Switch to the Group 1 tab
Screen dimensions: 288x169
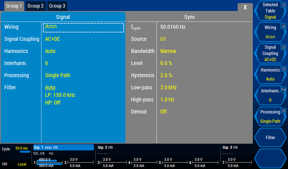click(x=14, y=6)
